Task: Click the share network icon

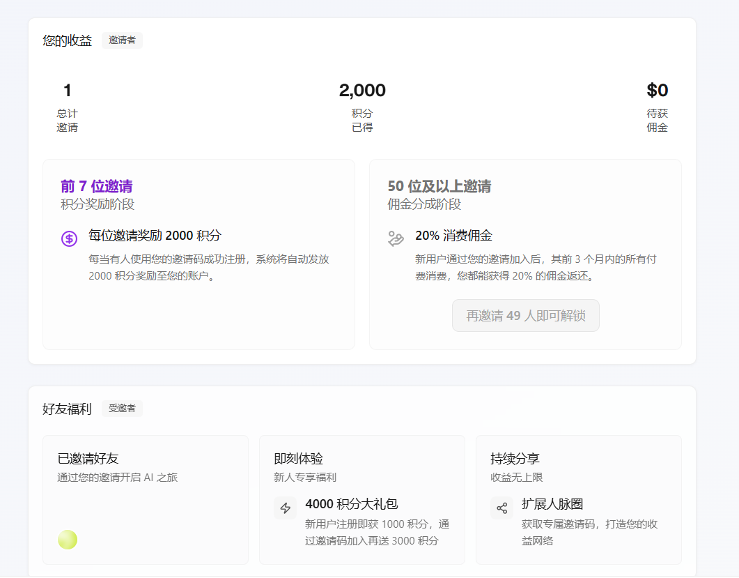Action: click(501, 508)
